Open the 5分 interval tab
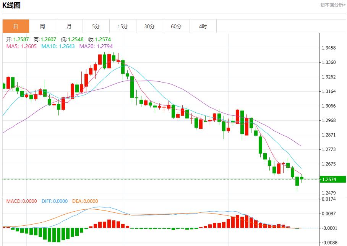Viewport: 347px width, 246px height. click(96, 26)
